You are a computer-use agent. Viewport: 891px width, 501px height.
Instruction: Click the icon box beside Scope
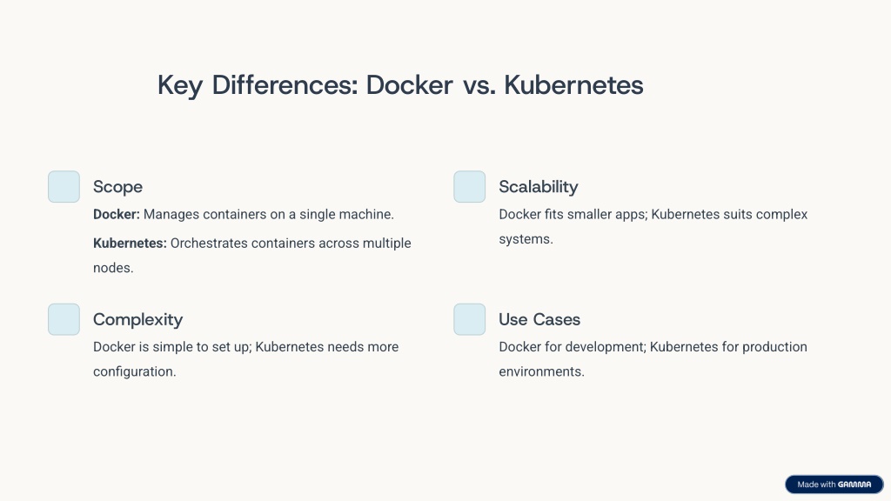pos(64,186)
